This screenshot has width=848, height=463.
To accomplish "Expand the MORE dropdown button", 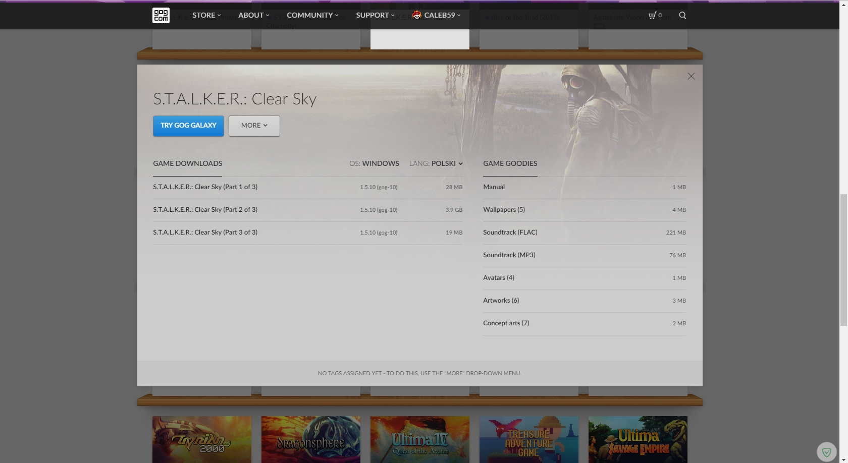I will point(254,126).
